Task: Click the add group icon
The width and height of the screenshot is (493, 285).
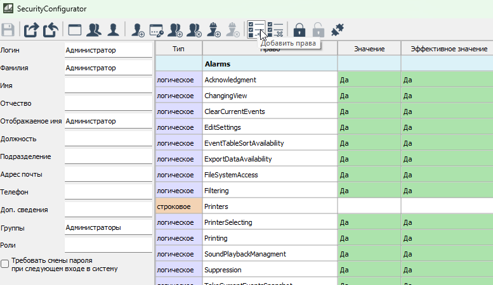Action: (176, 29)
